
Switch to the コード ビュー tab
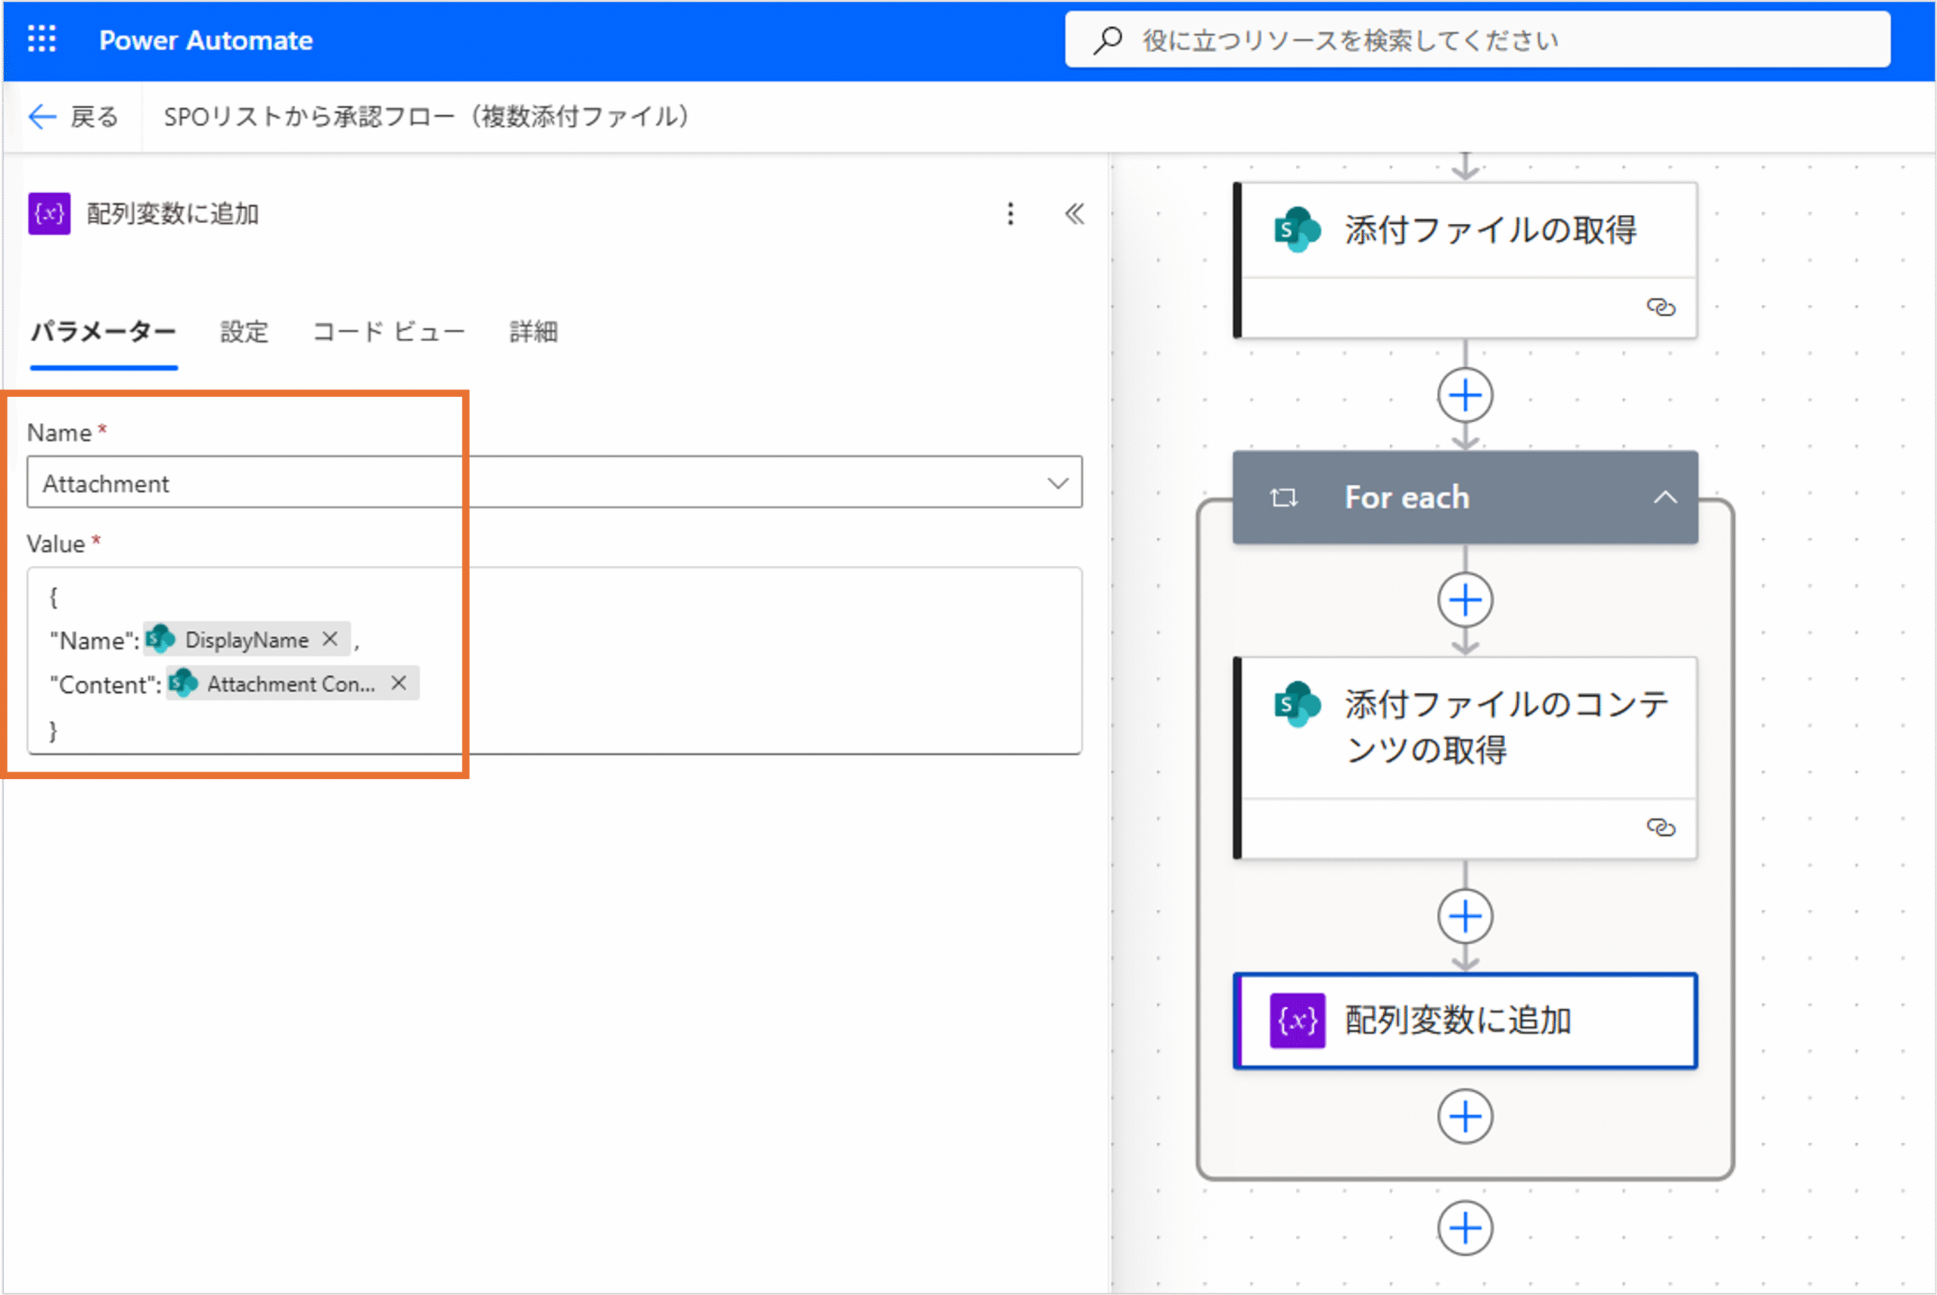388,332
